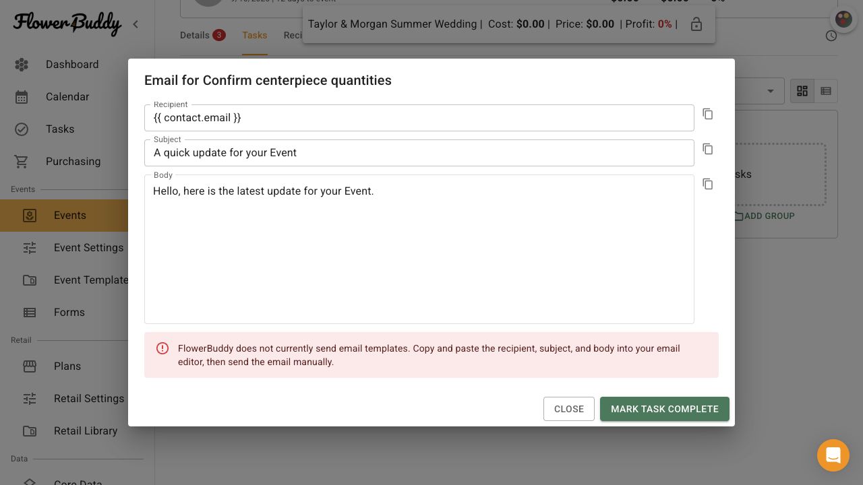Close the email dialog
This screenshot has width=863, height=485.
[569, 409]
